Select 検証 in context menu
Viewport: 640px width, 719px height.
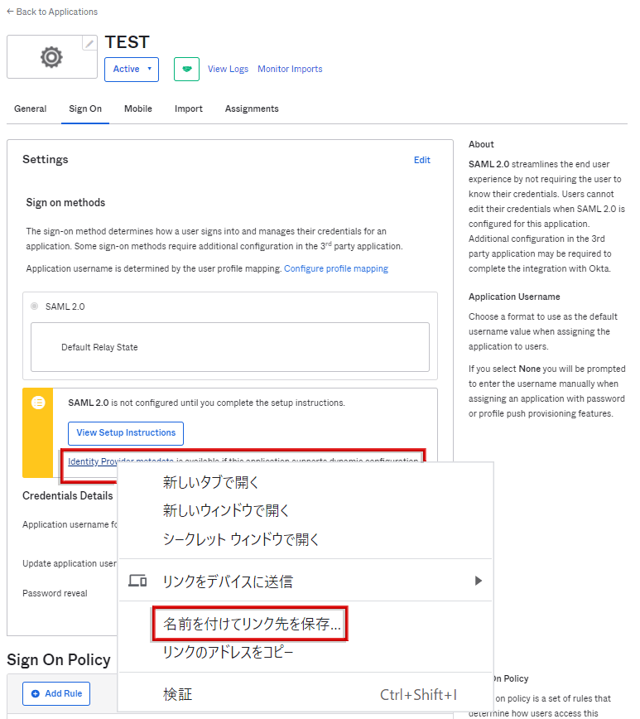[x=305, y=695]
